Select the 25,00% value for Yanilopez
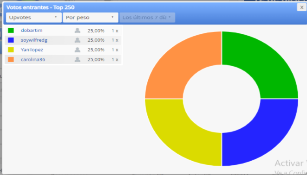 point(96,50)
